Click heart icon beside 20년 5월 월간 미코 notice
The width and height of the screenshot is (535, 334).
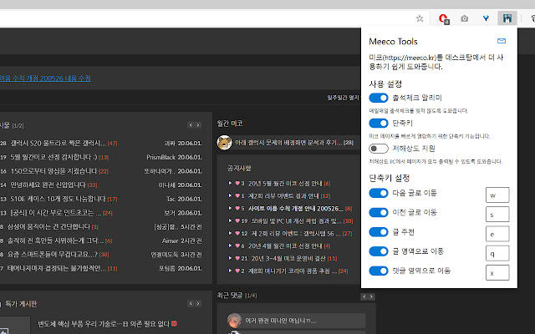pos(237,184)
